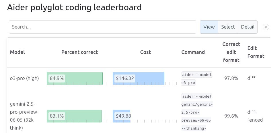271x133 pixels.
Task: Focus the Search input field
Action: tap(102, 27)
